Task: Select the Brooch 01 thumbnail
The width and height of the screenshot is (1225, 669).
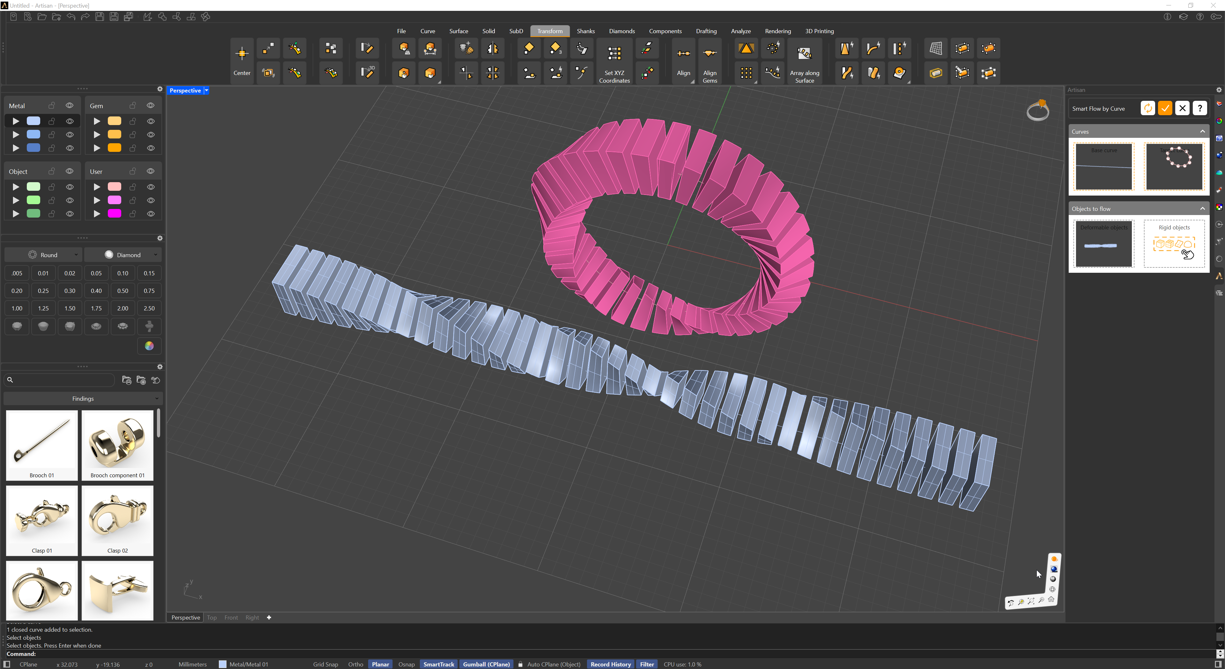Action: pos(41,445)
